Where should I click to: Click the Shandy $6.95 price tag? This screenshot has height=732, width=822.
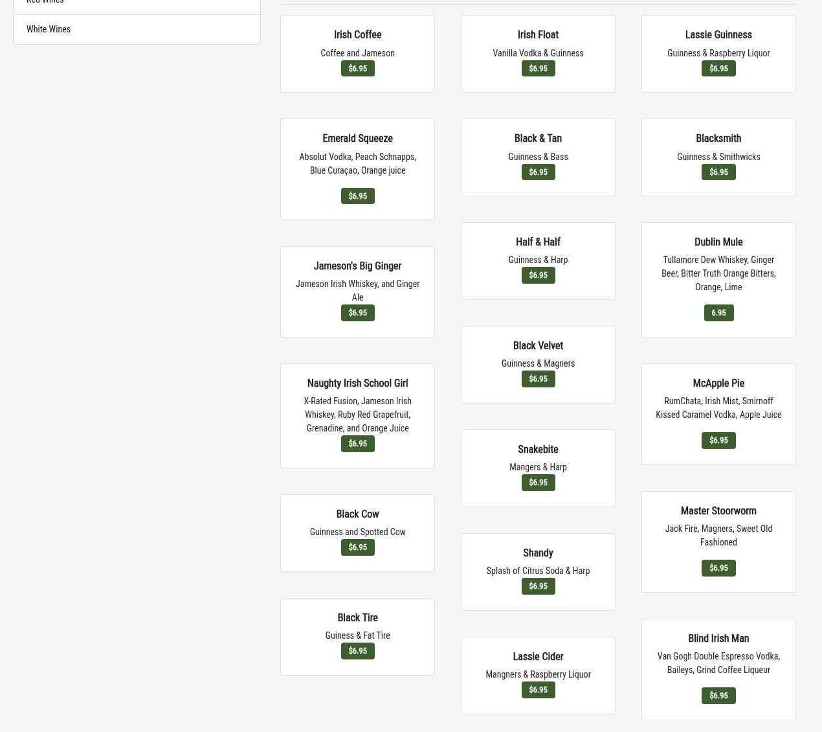tap(538, 586)
